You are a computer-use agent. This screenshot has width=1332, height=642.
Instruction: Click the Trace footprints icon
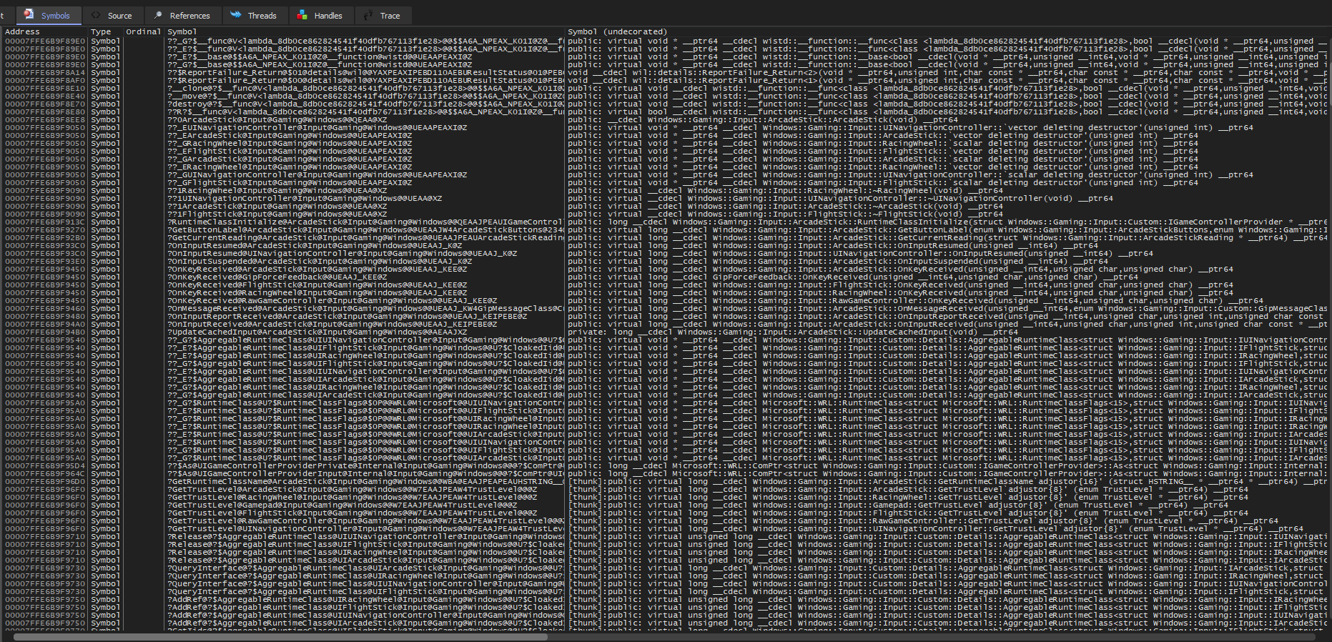(x=368, y=15)
